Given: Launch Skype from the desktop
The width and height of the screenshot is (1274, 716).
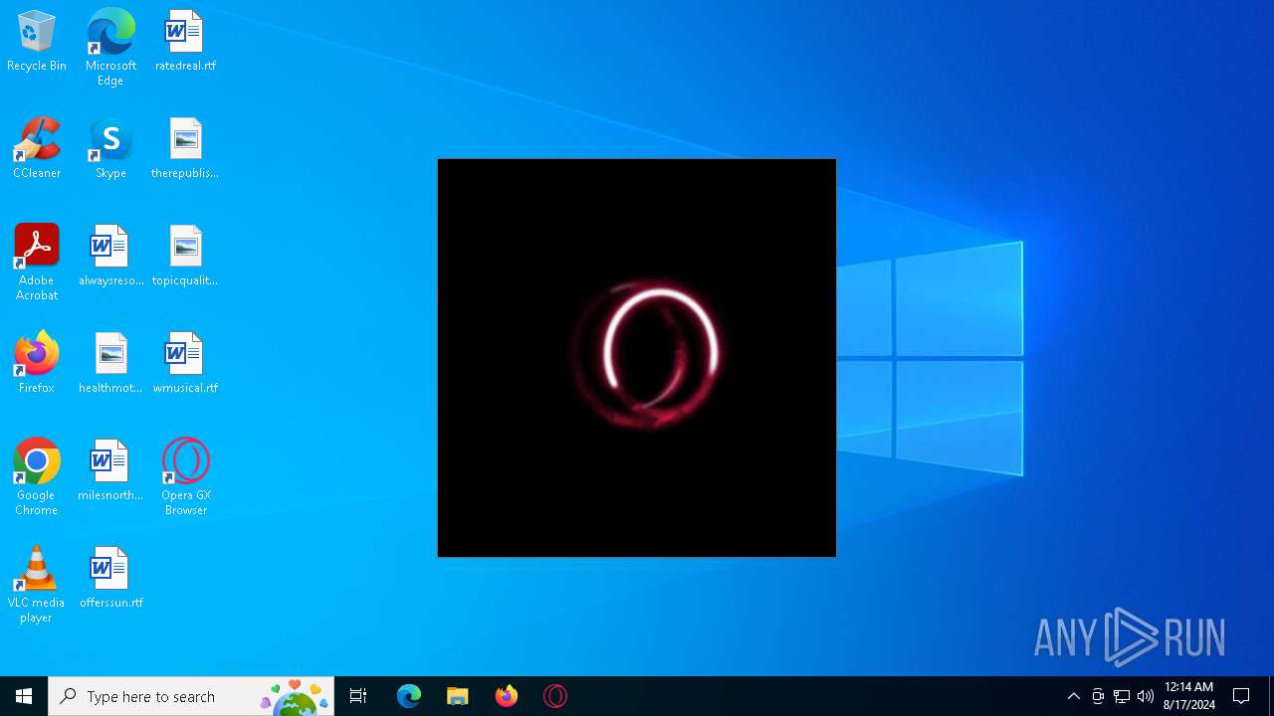Looking at the screenshot, I should point(110,149).
